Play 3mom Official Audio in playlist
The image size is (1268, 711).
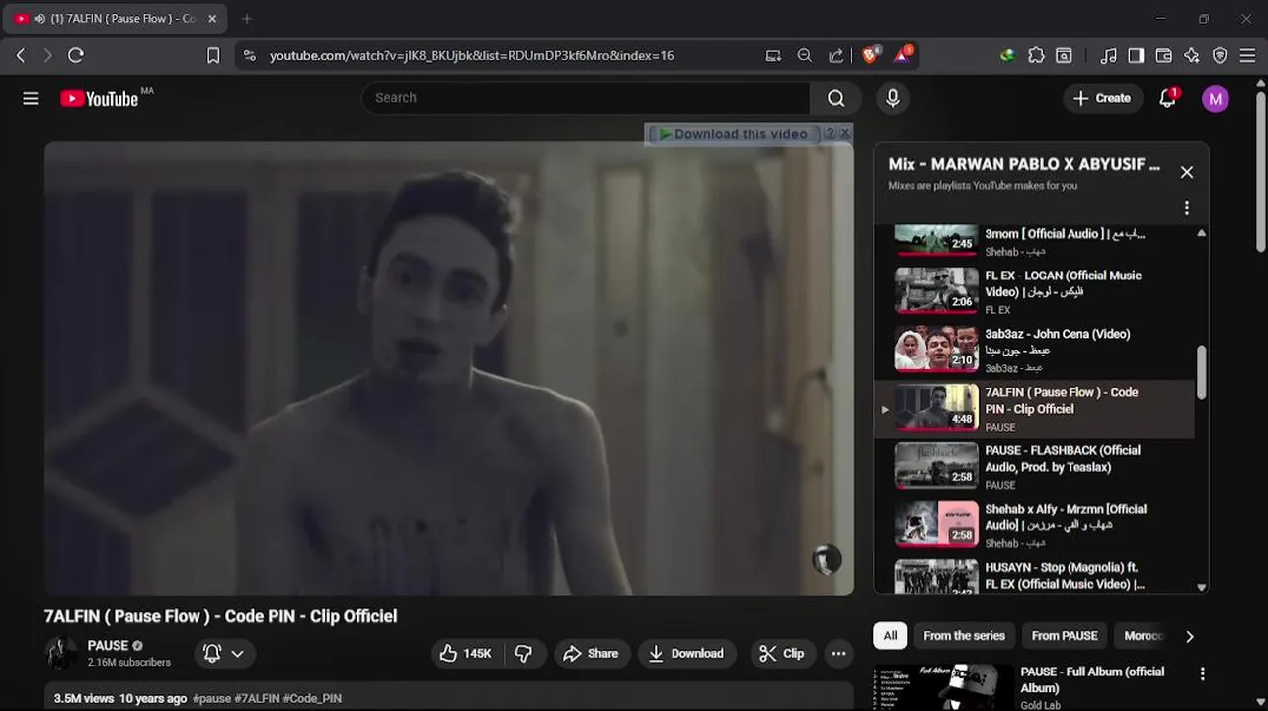pyautogui.click(x=1034, y=240)
